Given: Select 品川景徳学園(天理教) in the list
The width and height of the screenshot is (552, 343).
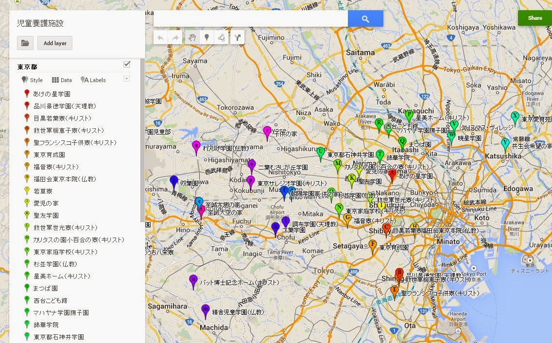Looking at the screenshot, I should tap(65, 106).
